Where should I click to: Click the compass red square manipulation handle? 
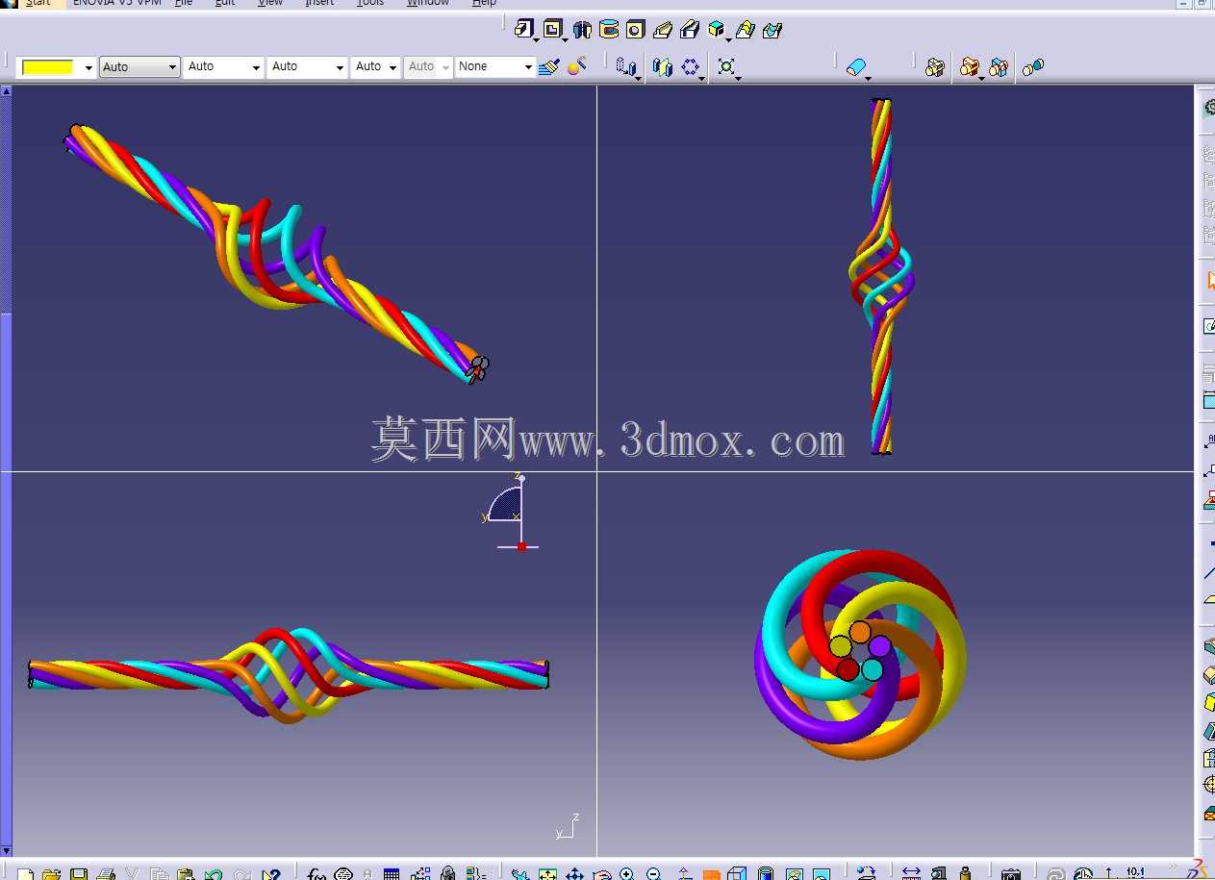click(521, 546)
